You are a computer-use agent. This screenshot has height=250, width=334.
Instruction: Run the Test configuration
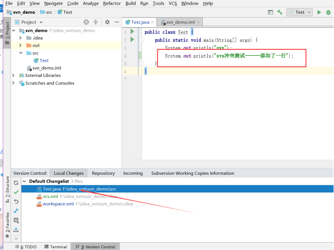[319, 12]
